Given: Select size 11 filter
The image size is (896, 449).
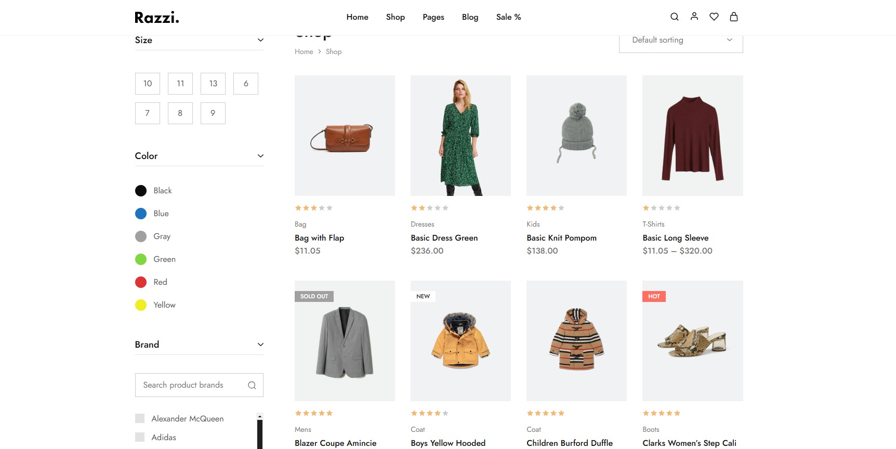Looking at the screenshot, I should (180, 84).
